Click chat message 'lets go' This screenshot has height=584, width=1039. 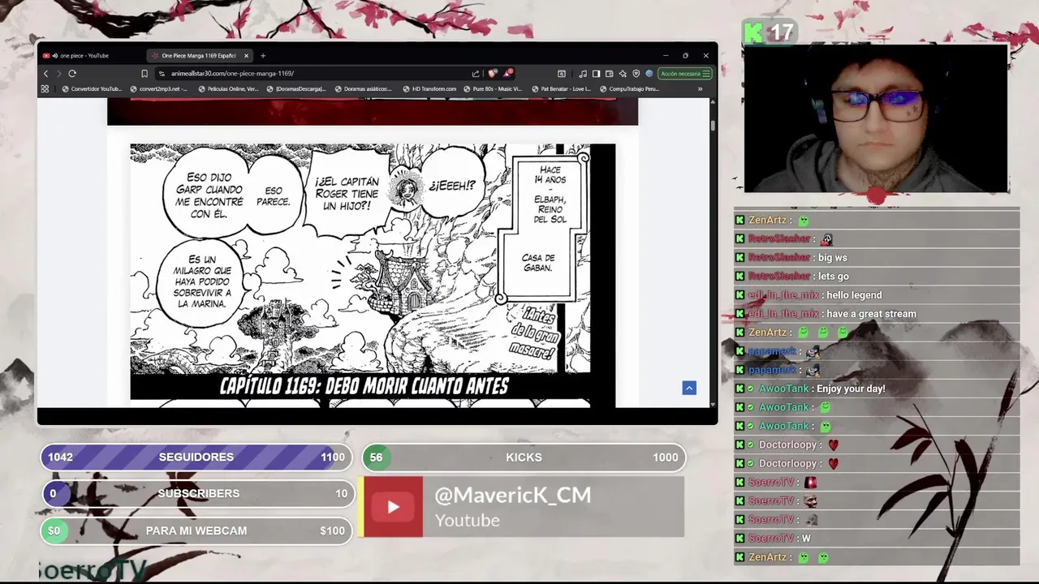(x=834, y=277)
